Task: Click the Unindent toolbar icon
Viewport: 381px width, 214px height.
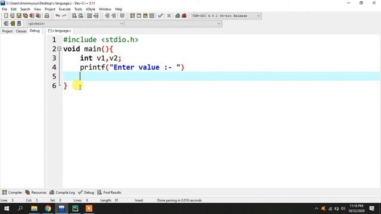Action: 114,16
